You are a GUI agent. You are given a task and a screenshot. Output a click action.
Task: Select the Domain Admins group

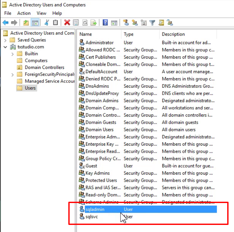[102, 101]
